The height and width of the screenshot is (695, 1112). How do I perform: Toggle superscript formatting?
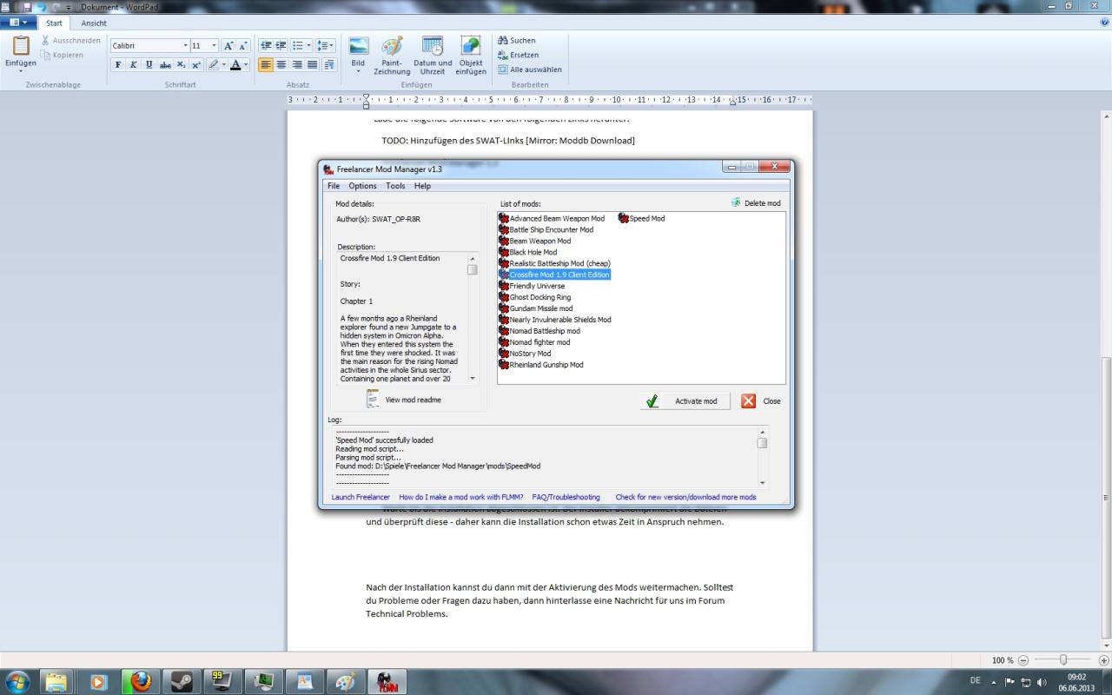tap(196, 64)
